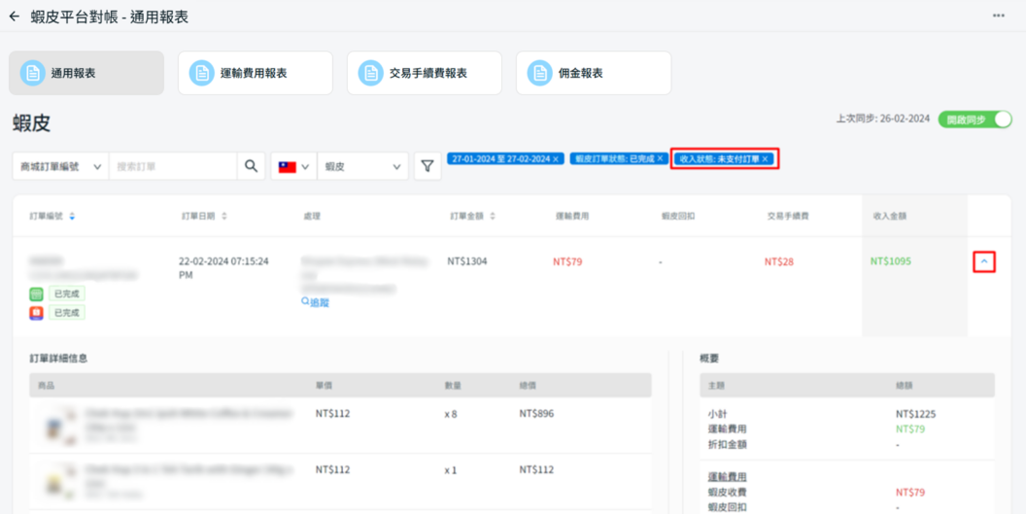Open the filter funnel icon
The width and height of the screenshot is (1026, 514).
pyautogui.click(x=427, y=166)
